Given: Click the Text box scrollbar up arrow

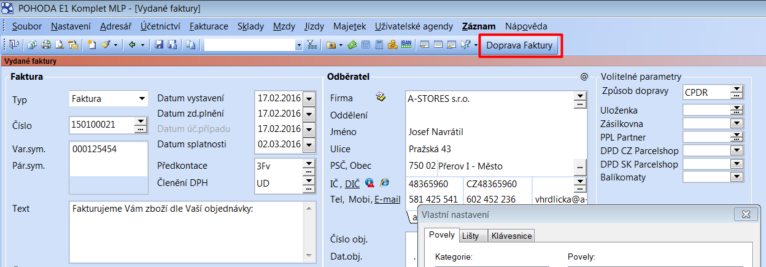Looking at the screenshot, I should (310, 207).
